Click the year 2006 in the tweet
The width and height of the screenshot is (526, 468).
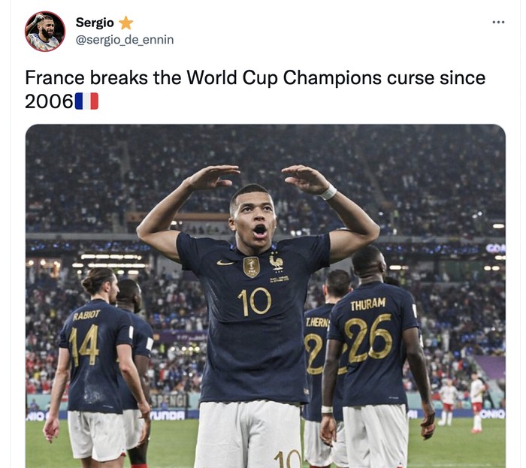pos(49,101)
